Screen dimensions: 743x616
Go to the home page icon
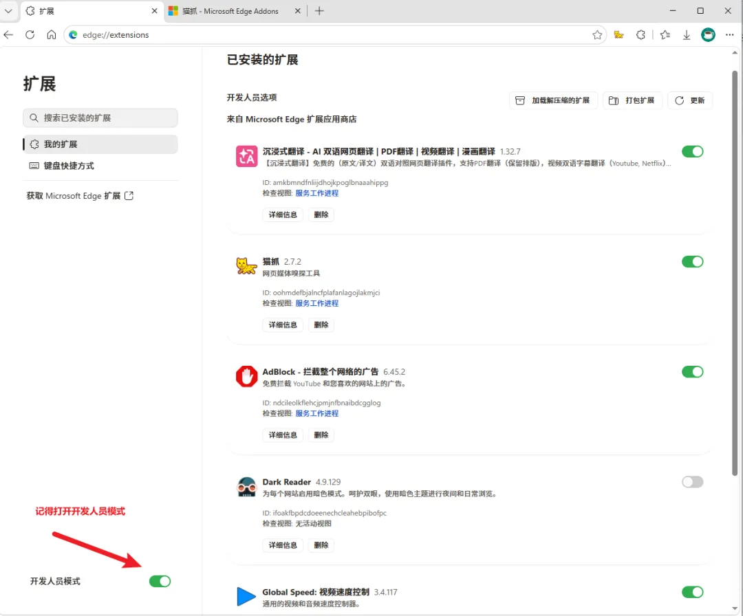pos(51,34)
